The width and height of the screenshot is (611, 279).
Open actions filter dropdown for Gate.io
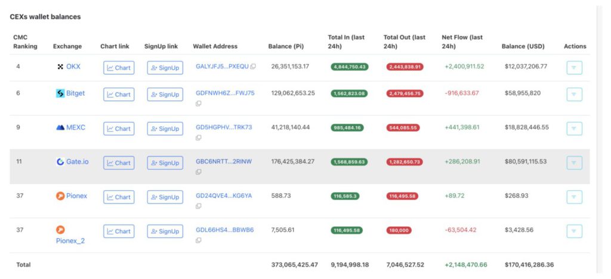574,163
